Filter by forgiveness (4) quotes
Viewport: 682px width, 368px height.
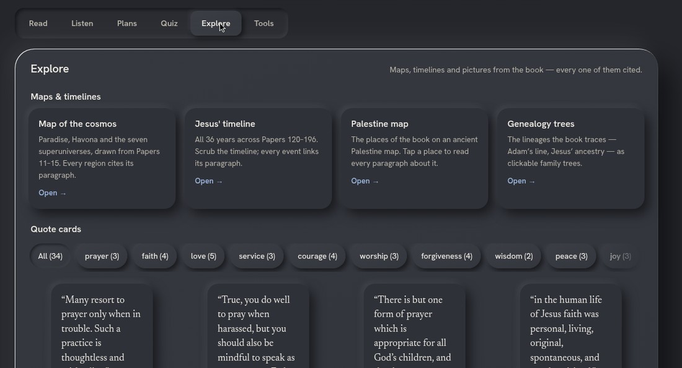point(446,256)
